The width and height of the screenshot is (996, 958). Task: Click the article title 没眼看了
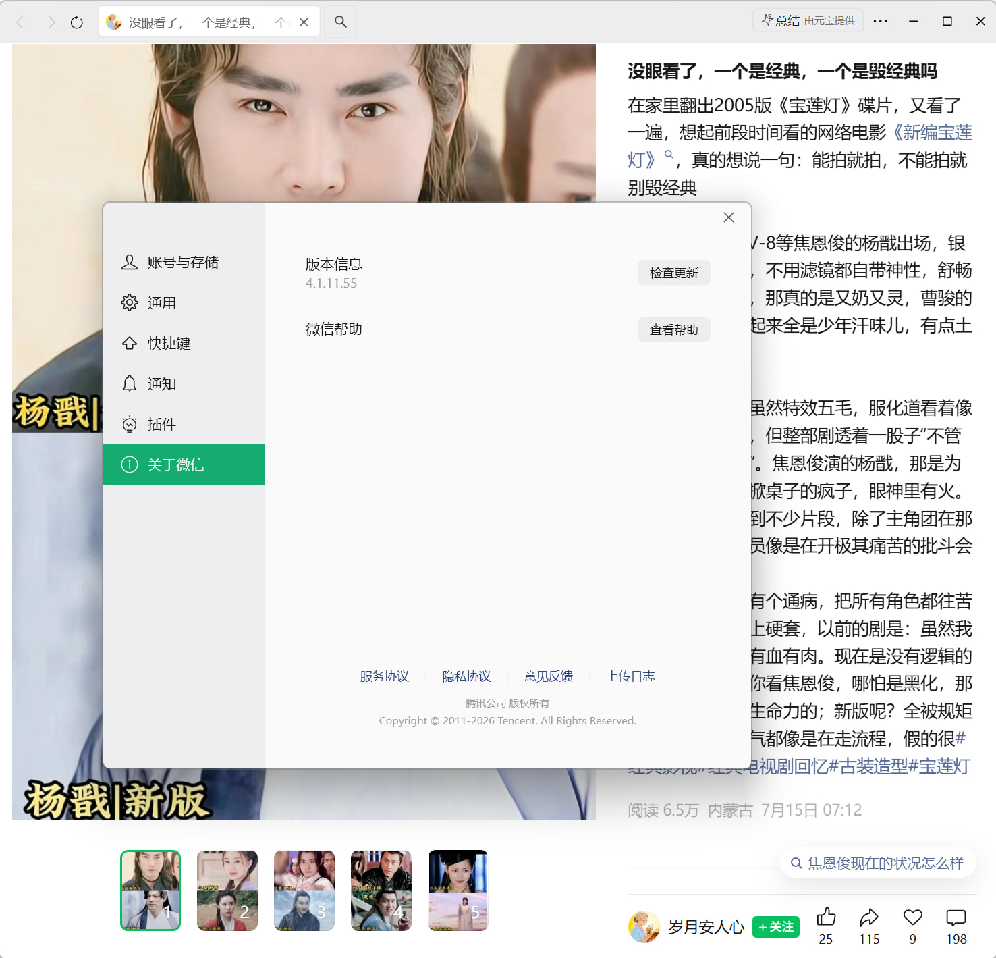tap(783, 71)
